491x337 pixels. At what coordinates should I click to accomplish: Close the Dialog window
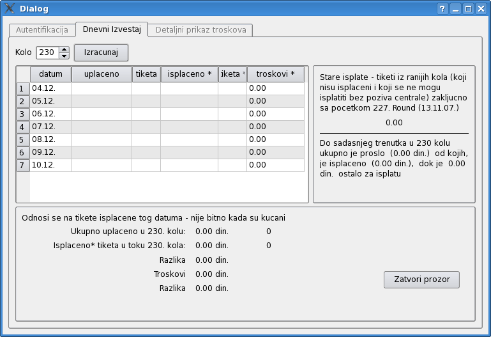tap(481, 9)
